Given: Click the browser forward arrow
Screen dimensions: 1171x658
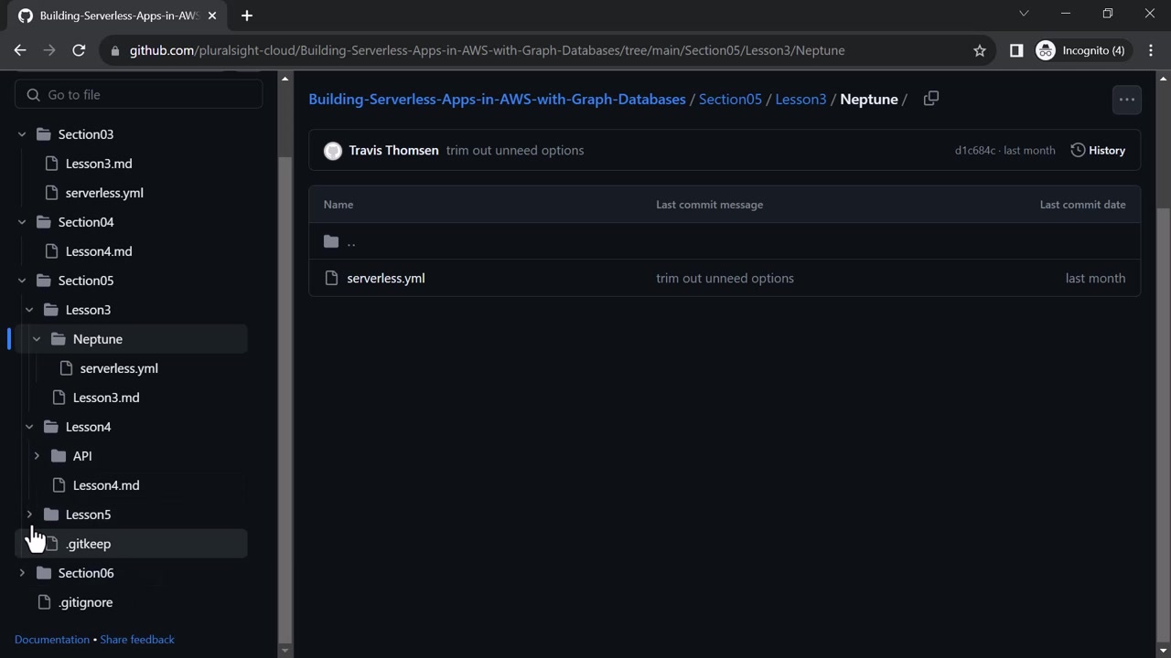Looking at the screenshot, I should tap(49, 50).
